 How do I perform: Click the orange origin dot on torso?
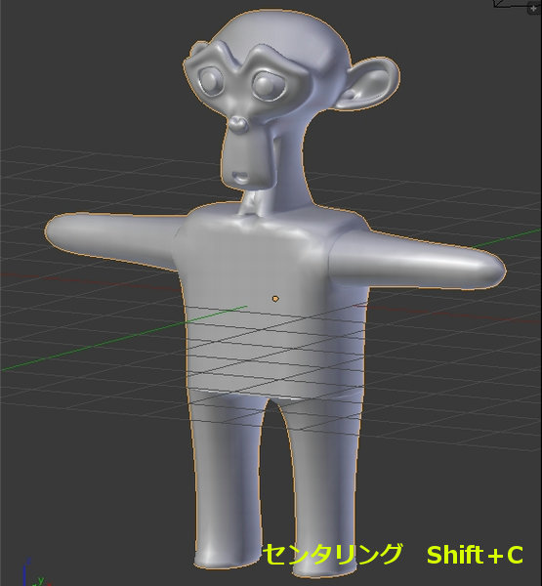click(275, 298)
